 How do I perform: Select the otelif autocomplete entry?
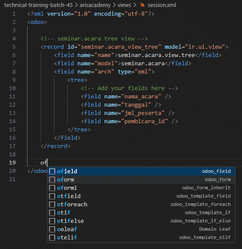[141, 237]
